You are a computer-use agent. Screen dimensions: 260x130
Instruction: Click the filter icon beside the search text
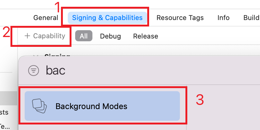(34, 71)
